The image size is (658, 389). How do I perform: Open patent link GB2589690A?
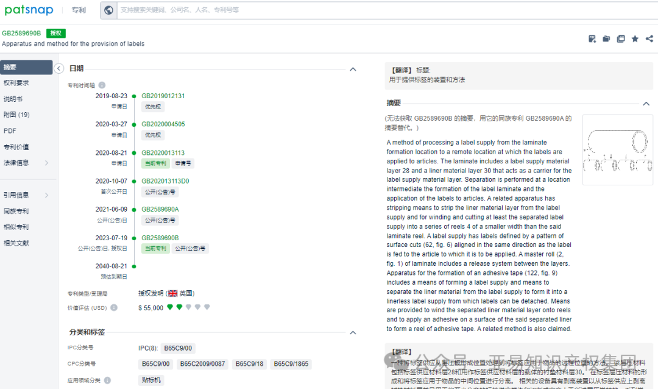160,209
